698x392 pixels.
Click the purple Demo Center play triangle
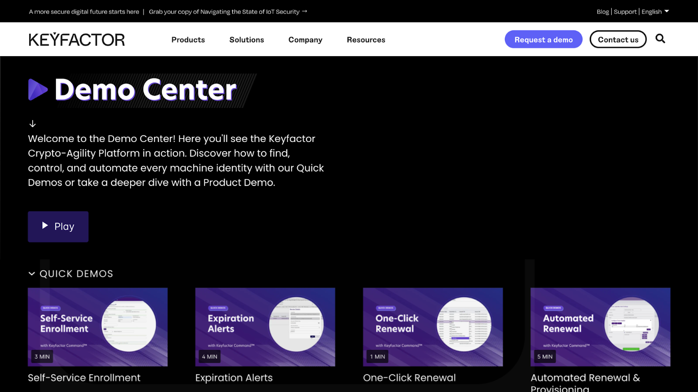(x=38, y=90)
